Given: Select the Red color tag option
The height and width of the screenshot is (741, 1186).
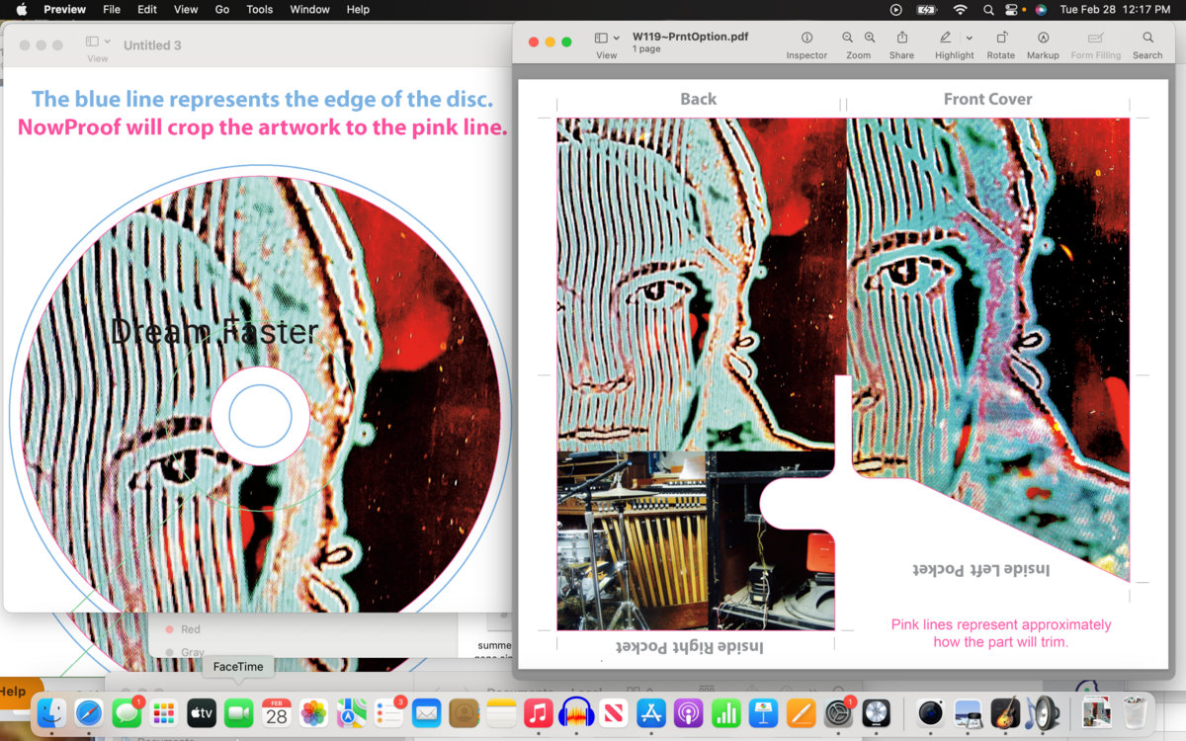Looking at the screenshot, I should click(190, 629).
